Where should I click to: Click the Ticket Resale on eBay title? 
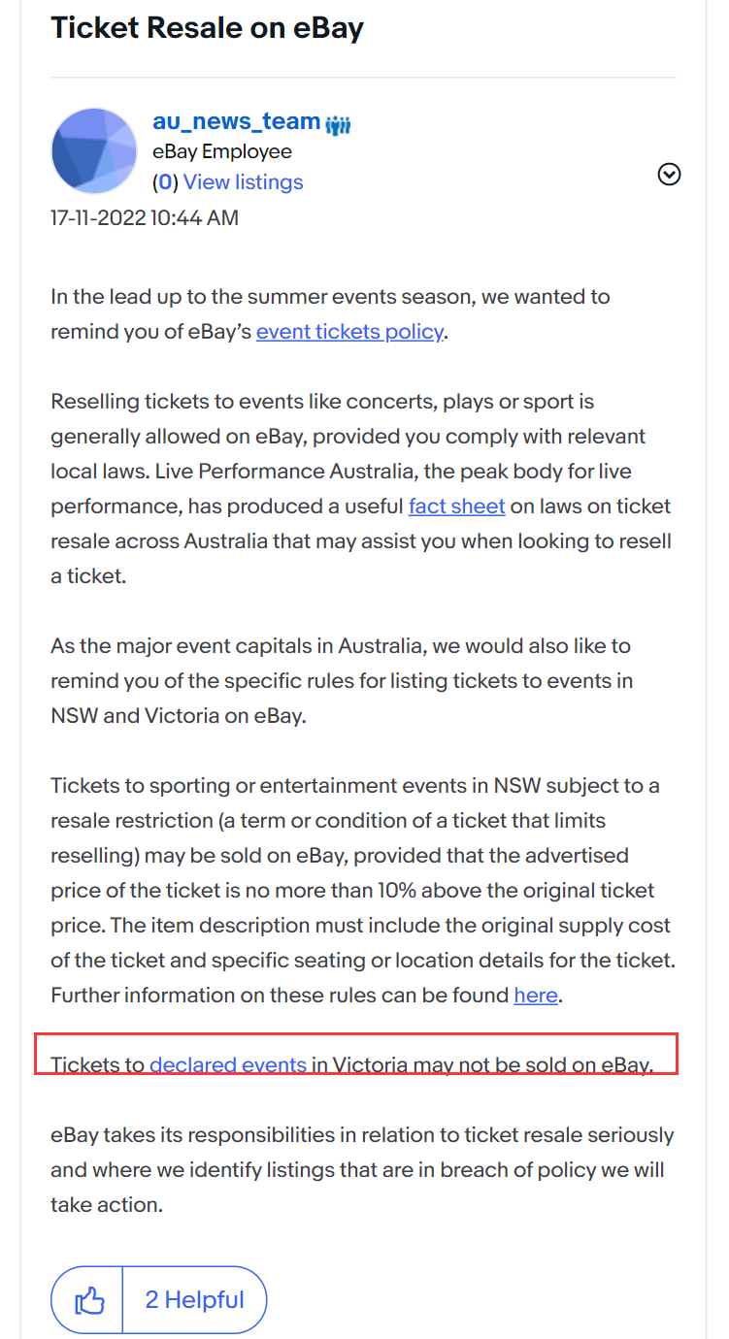click(207, 27)
